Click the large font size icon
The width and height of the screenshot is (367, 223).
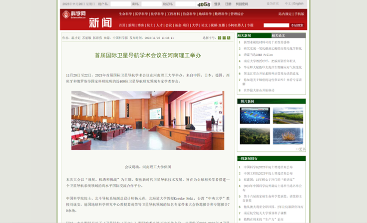[x=229, y=38]
